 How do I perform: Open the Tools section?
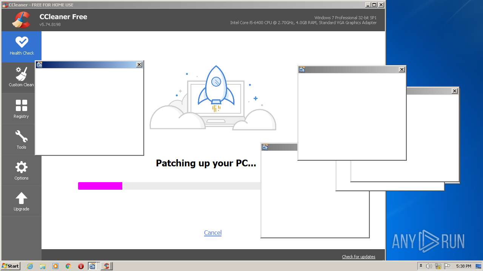coord(22,140)
